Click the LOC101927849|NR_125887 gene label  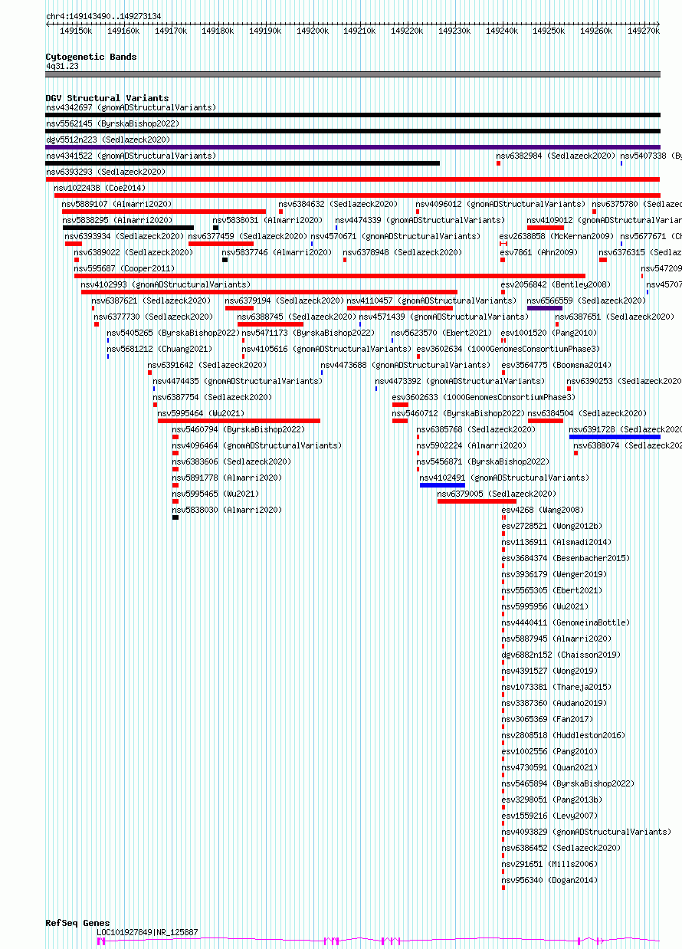147,932
